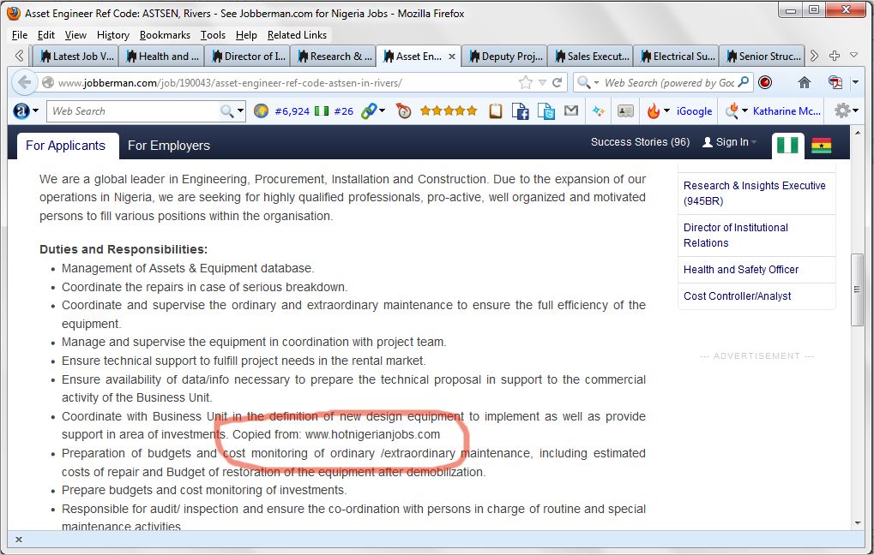Open the Related Links menu
874x555 pixels.
pos(297,34)
